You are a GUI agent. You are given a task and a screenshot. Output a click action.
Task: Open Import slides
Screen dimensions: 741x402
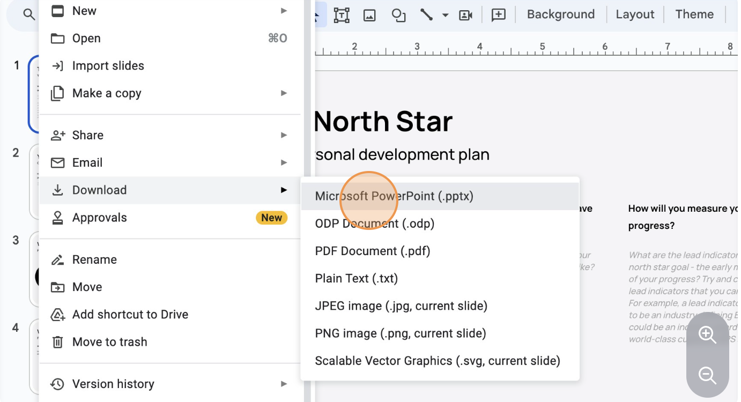coord(108,65)
